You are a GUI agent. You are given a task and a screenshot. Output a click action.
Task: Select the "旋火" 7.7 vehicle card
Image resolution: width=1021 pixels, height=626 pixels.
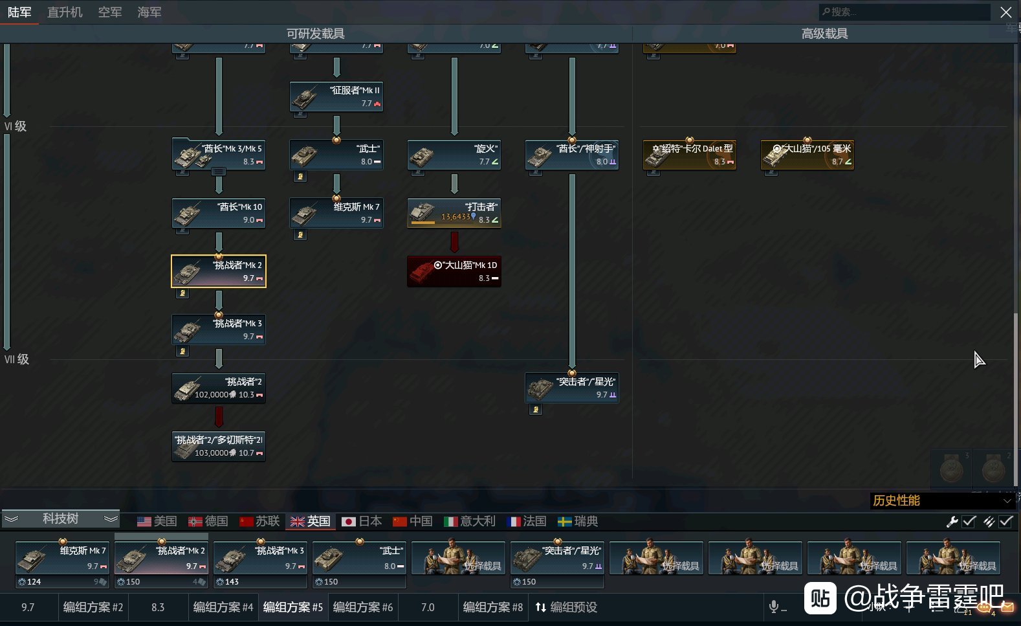click(454, 155)
